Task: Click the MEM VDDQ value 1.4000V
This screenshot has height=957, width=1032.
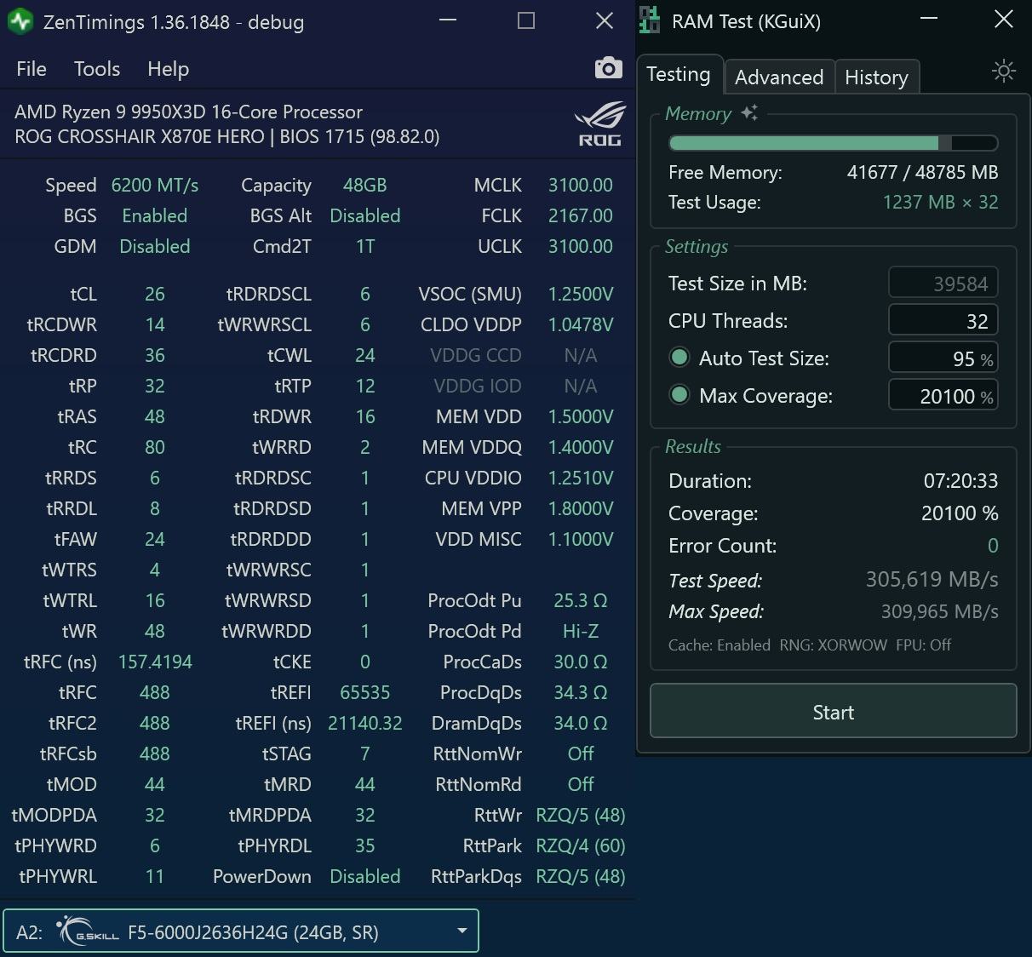Action: tap(580, 447)
